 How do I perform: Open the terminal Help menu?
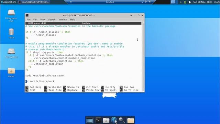click(73, 20)
